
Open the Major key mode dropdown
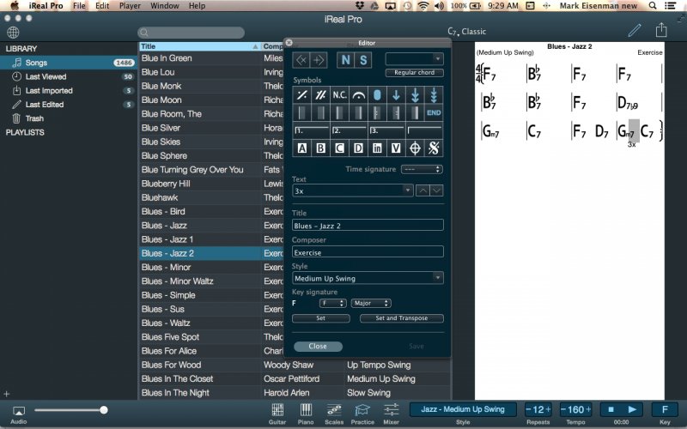tap(371, 303)
